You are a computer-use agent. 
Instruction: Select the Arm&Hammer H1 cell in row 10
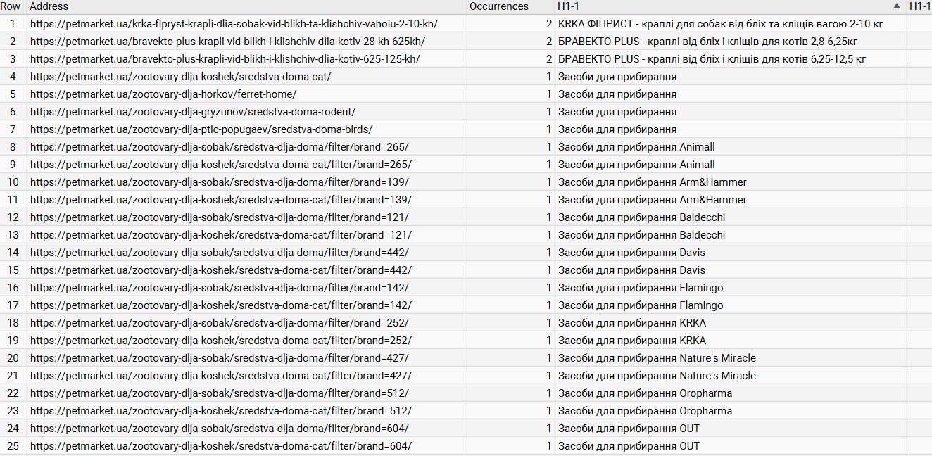[x=731, y=182]
